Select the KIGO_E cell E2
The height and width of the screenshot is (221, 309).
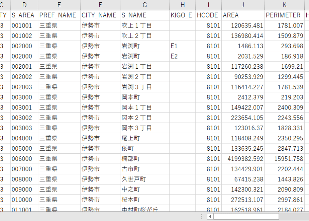coord(183,56)
